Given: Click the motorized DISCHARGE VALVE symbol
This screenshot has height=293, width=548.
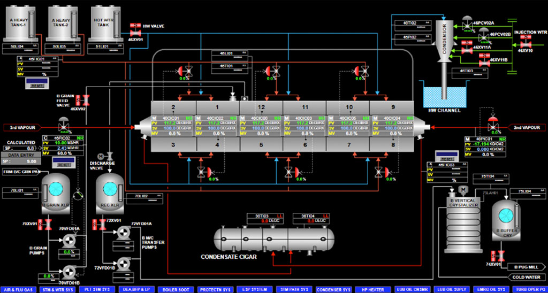Looking at the screenshot, I should click(x=106, y=156).
